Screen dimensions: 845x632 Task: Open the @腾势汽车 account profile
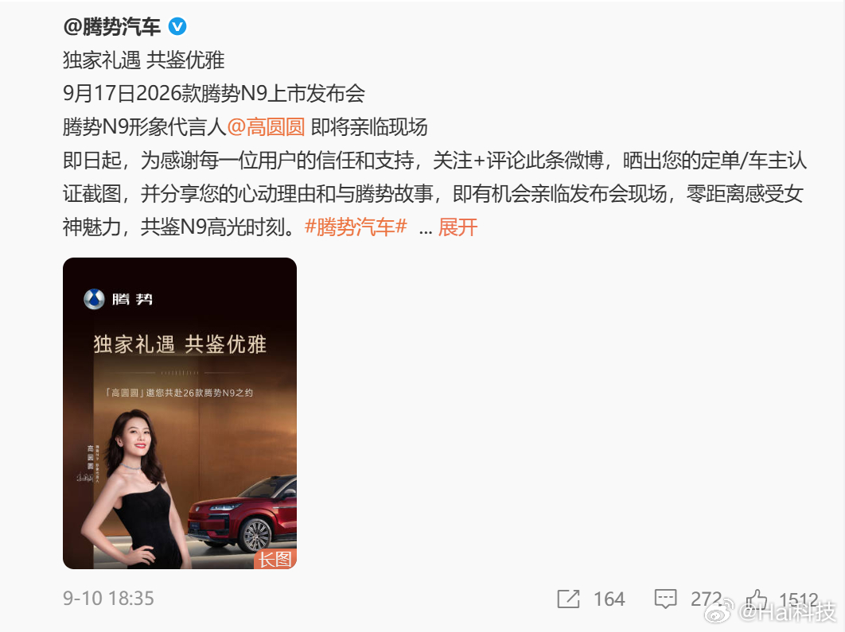point(111,26)
